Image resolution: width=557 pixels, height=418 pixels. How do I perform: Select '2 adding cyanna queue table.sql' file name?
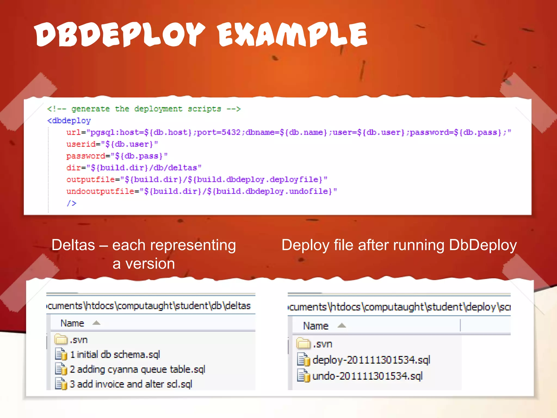point(137,369)
